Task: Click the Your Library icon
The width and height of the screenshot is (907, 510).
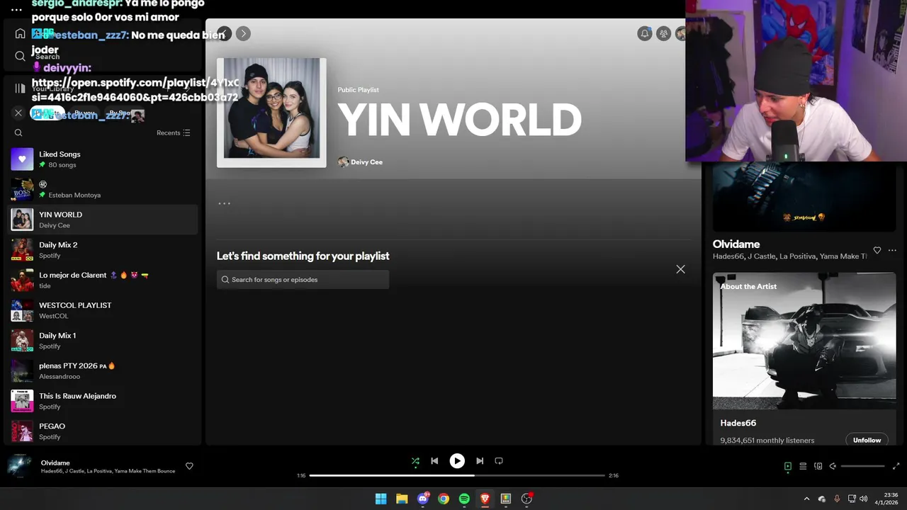Action: click(20, 89)
